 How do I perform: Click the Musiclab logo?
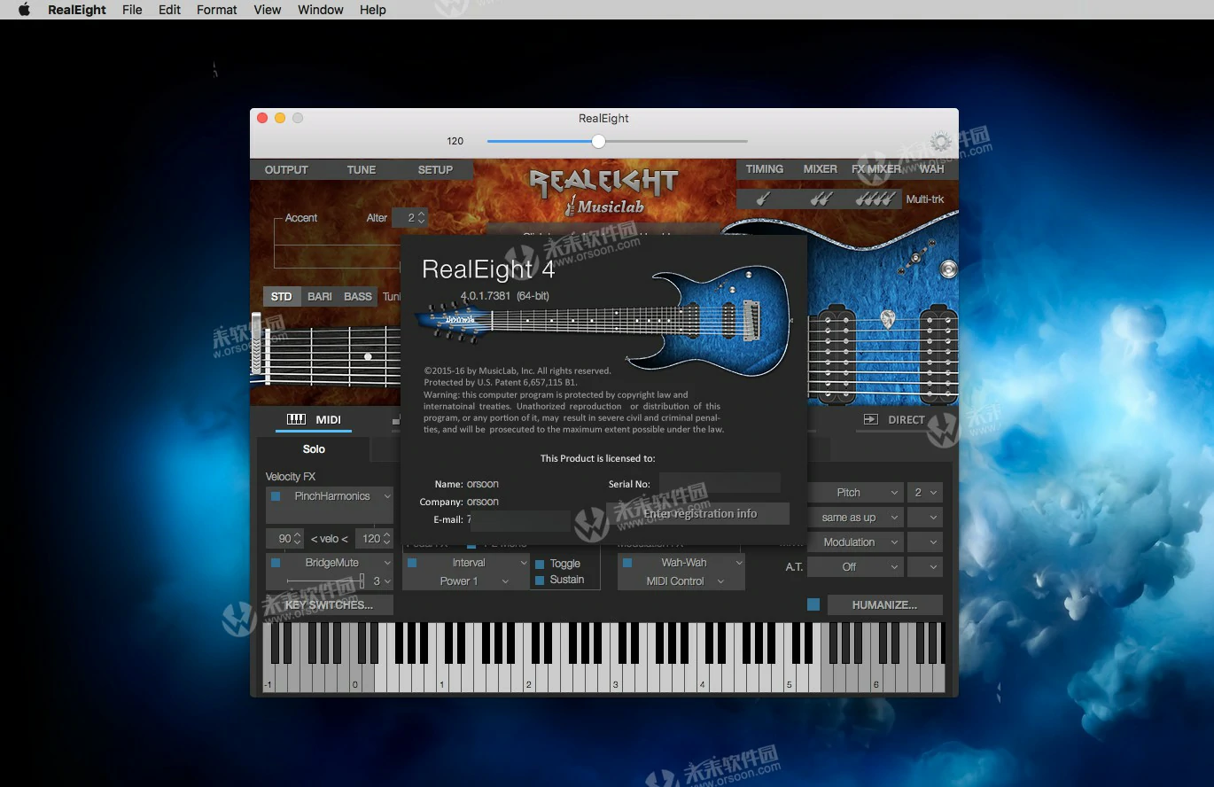coord(604,206)
